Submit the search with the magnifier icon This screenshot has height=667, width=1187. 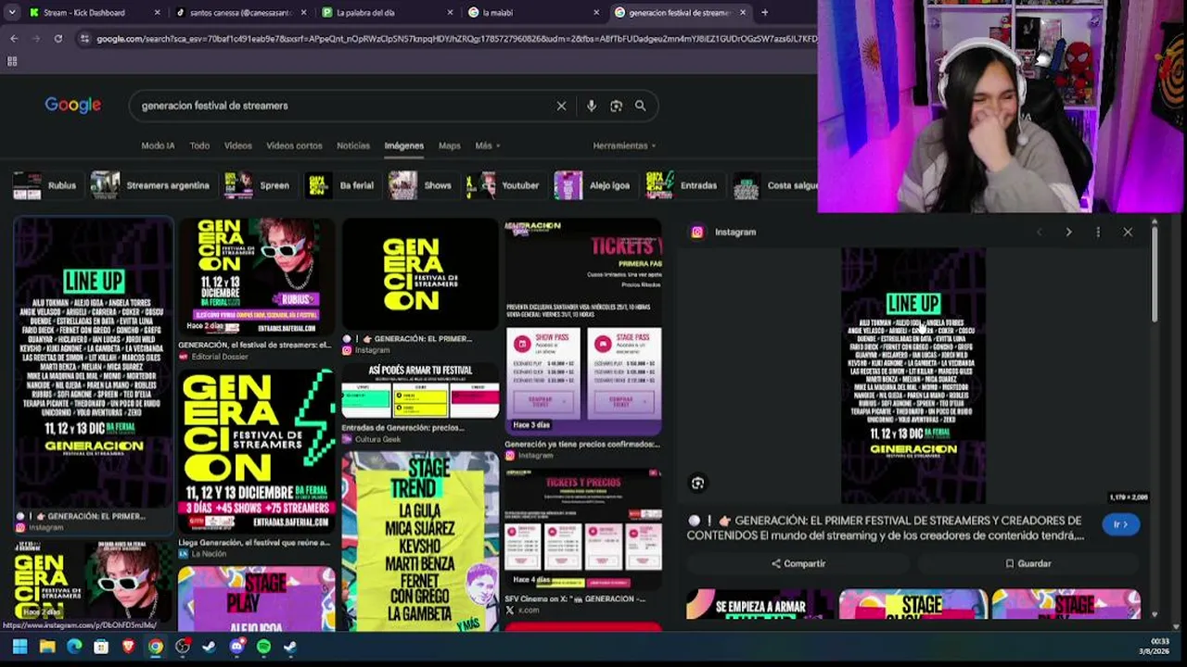pyautogui.click(x=640, y=106)
